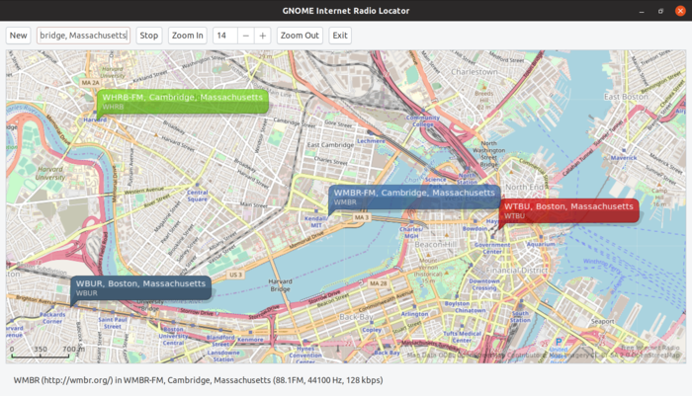
Task: Select the red WTBU Boston station marker
Action: [x=568, y=210]
